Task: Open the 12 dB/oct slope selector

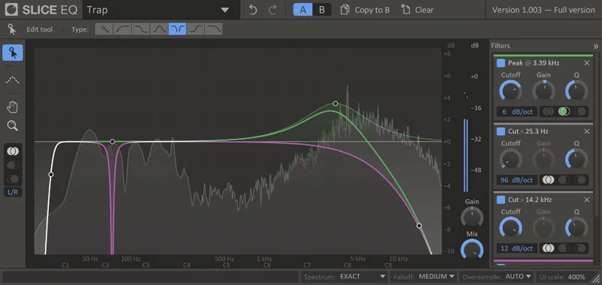Action: 517,248
